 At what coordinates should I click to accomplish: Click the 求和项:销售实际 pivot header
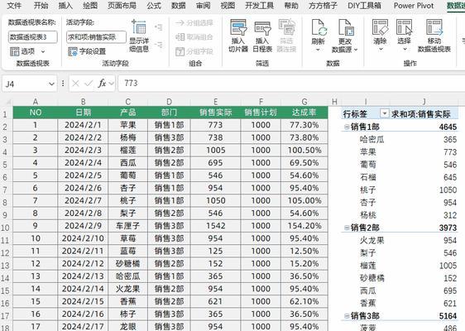421,114
